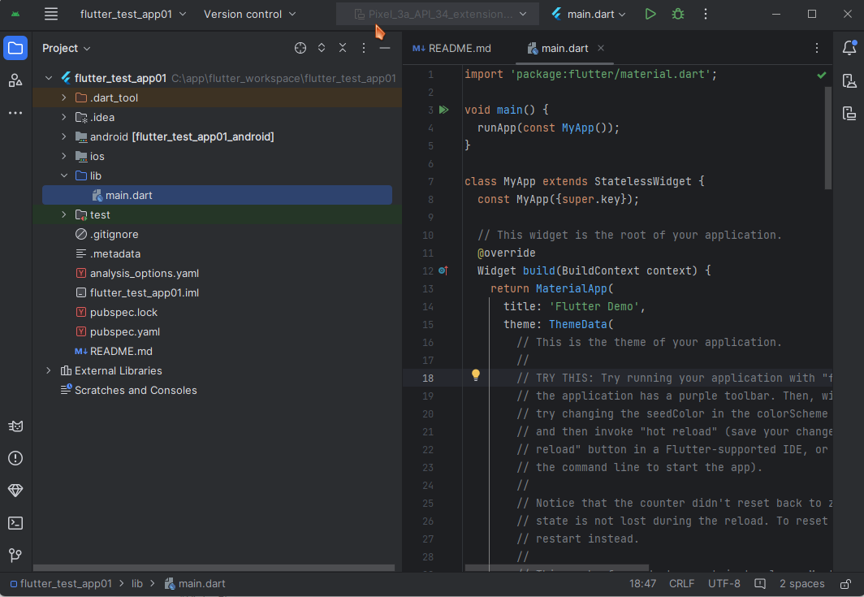864x597 pixels.
Task: Expand the .idea folder
Action: tap(64, 117)
